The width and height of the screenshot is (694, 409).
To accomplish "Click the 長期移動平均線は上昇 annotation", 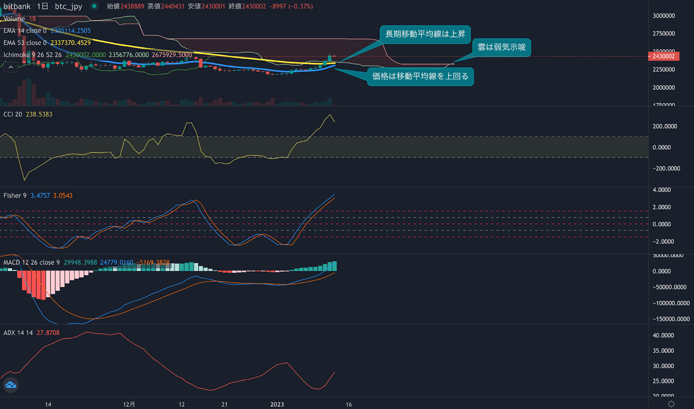I will [x=425, y=35].
